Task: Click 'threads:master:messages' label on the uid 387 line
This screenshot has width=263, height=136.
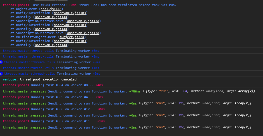Action: (x=25, y=127)
